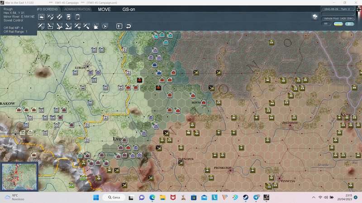Click the crossed flags end turn icon
Viewport: 362px width, 203px height.
coord(315,16)
